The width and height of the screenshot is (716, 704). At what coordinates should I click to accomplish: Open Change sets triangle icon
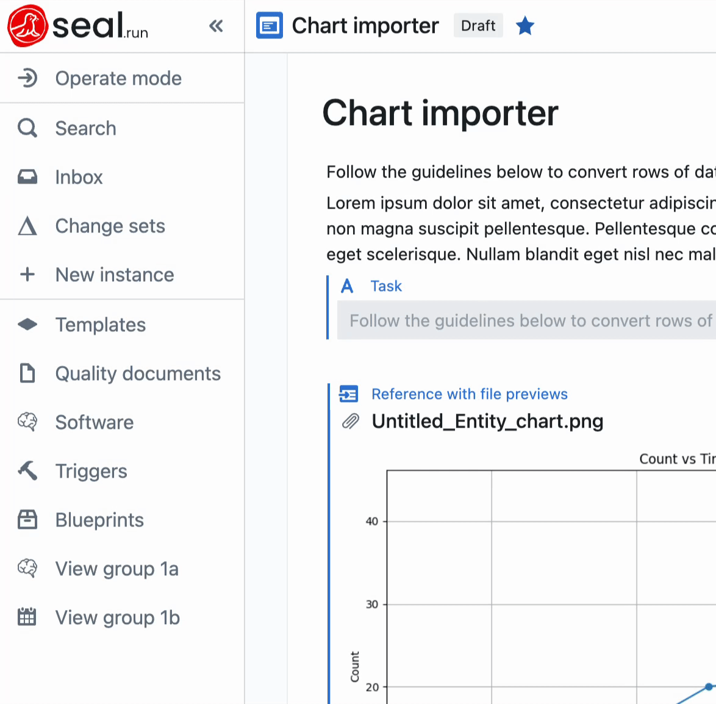click(x=27, y=226)
